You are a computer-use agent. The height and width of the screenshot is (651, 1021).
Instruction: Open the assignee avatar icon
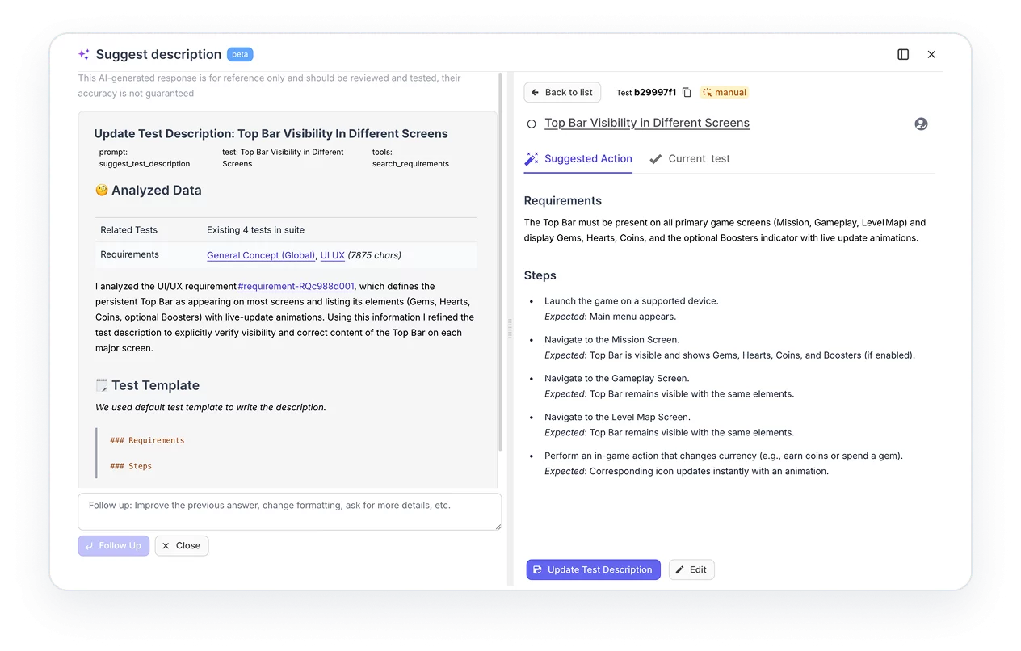[x=921, y=124]
